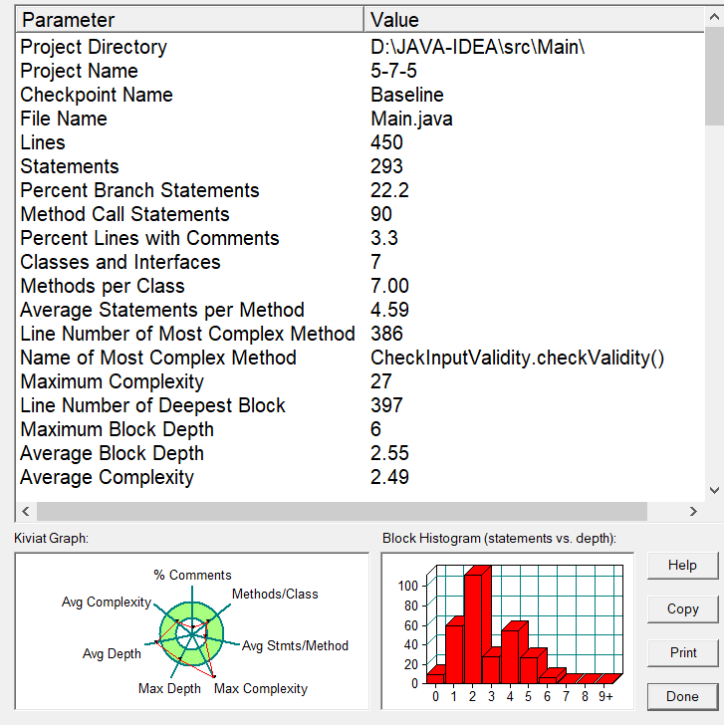Select the File Name row

pyautogui.click(x=361, y=119)
